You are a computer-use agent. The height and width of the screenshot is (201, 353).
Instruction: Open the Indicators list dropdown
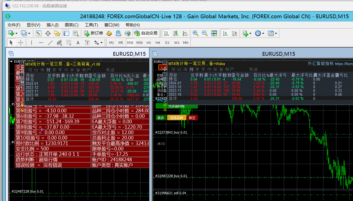pos(247,33)
